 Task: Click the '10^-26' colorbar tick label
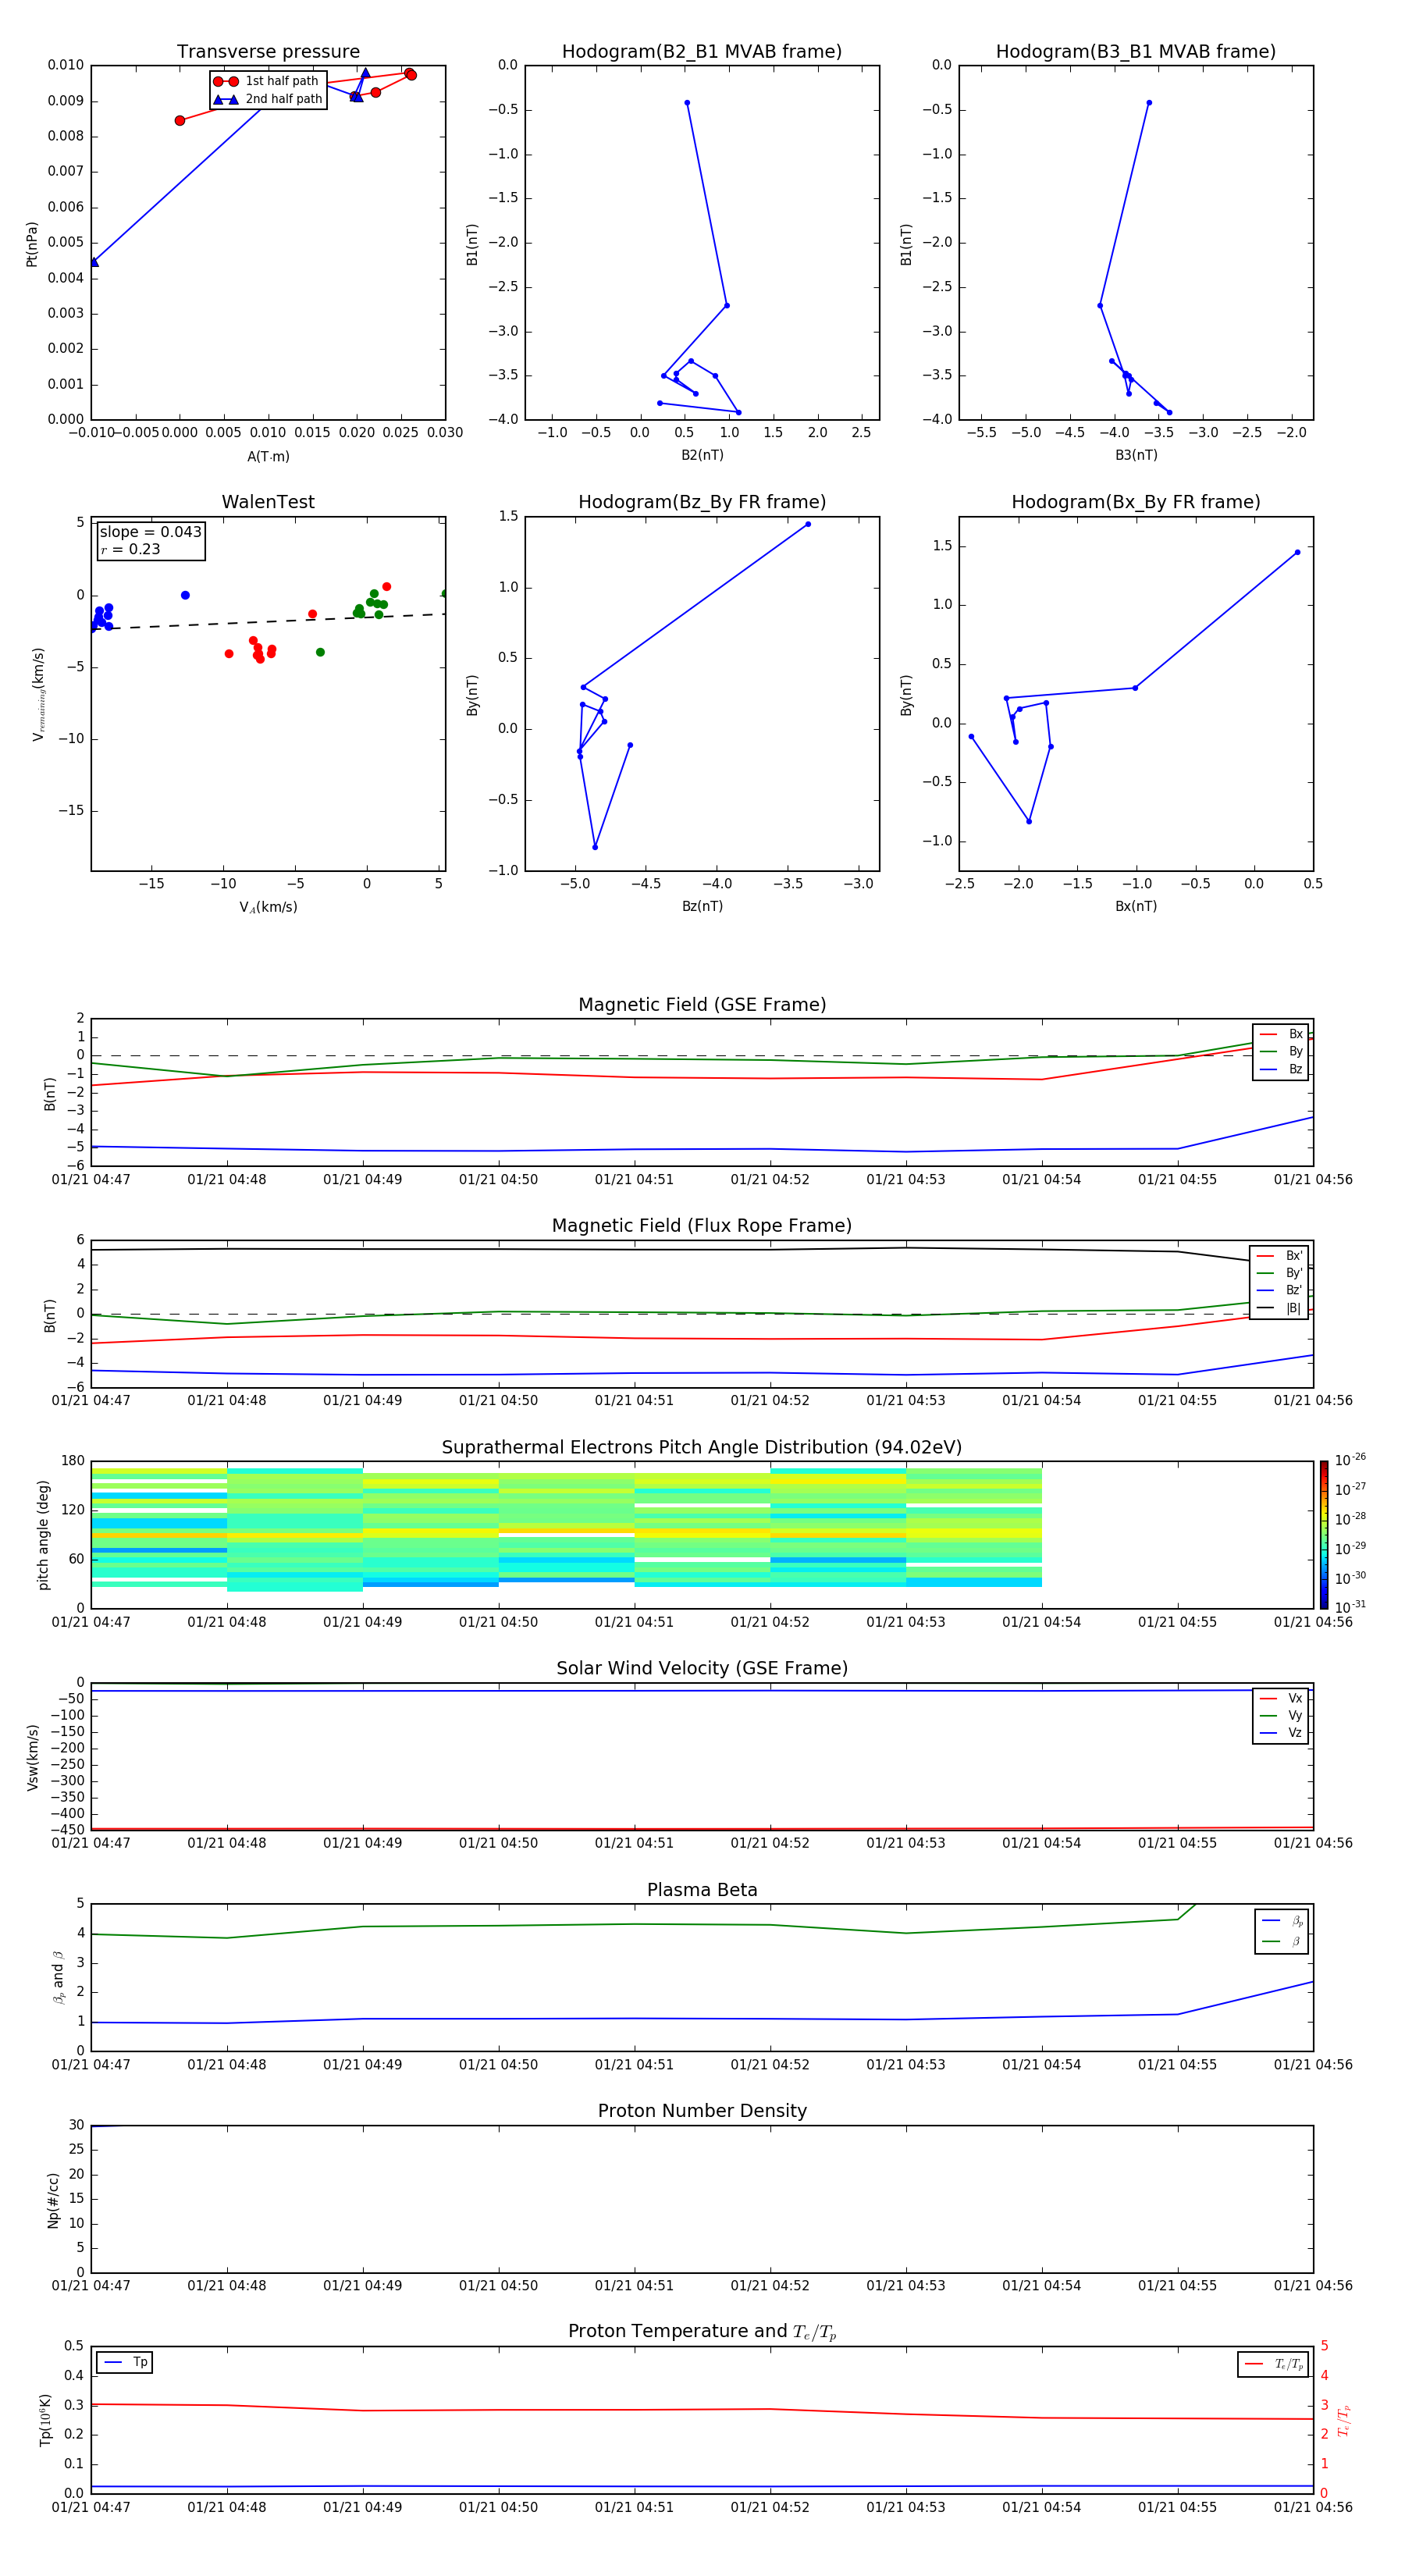click(1350, 1460)
